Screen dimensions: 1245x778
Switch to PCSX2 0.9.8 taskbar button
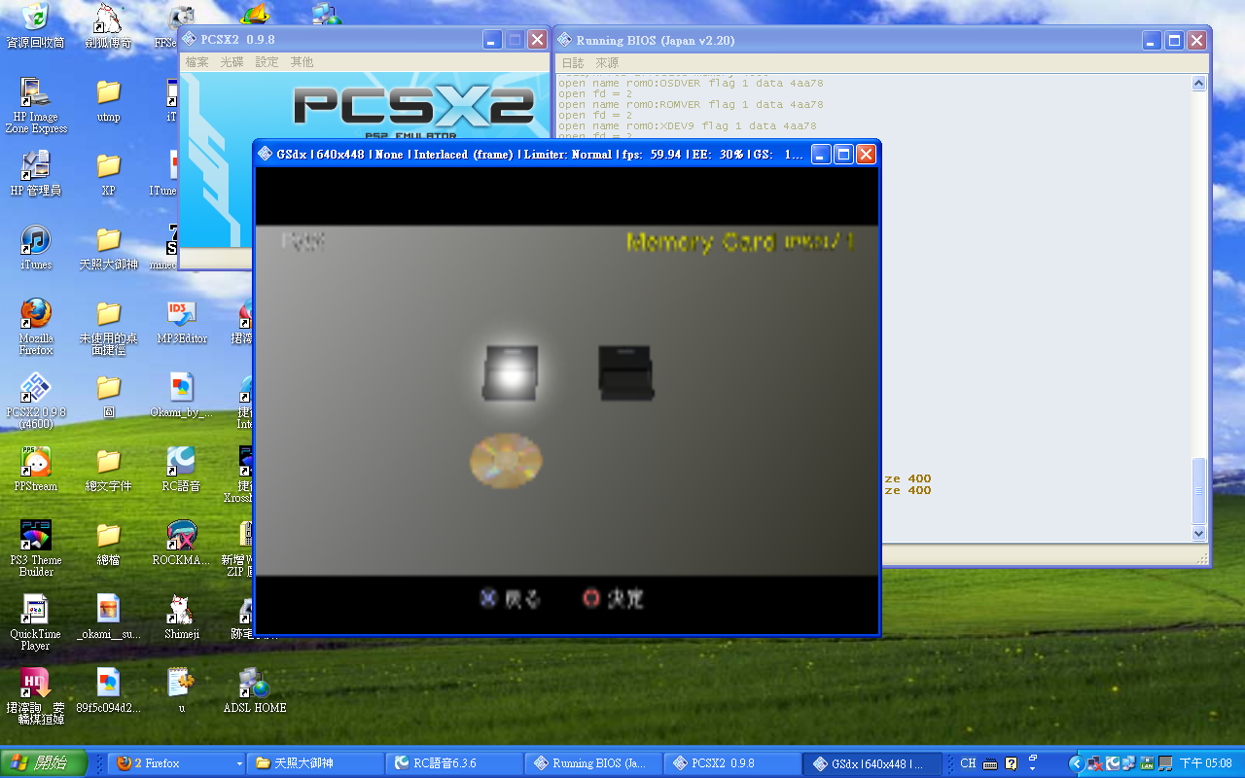[x=731, y=763]
